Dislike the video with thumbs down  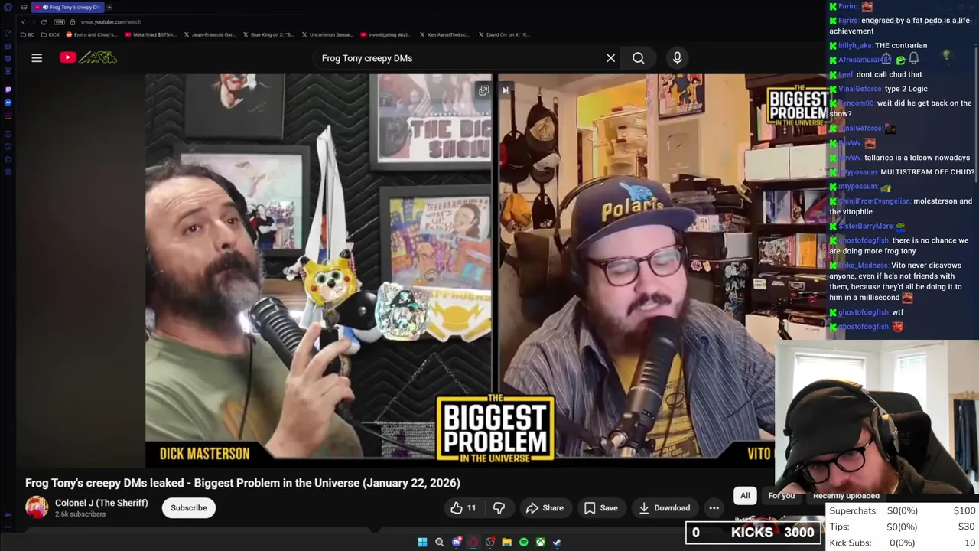(499, 508)
